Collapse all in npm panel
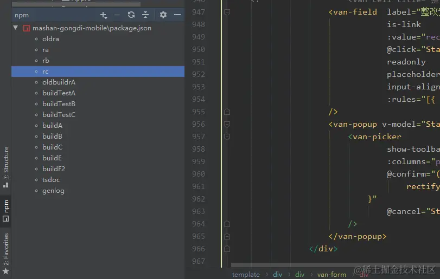The image size is (440, 279). click(x=145, y=15)
